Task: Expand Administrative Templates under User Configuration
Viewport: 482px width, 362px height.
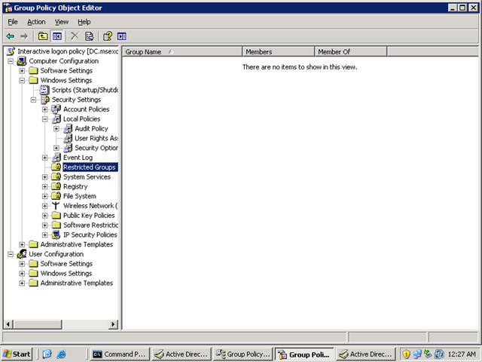Action: tap(22, 284)
